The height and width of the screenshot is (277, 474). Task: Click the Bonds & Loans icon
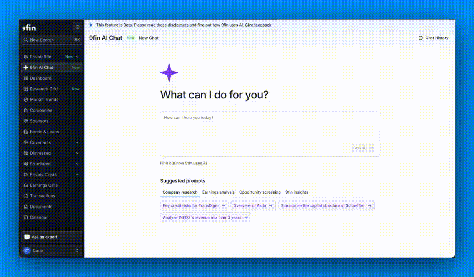coord(26,132)
